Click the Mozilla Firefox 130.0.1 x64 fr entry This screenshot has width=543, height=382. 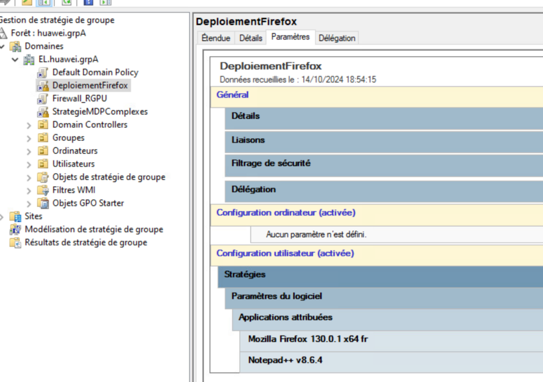click(x=308, y=339)
